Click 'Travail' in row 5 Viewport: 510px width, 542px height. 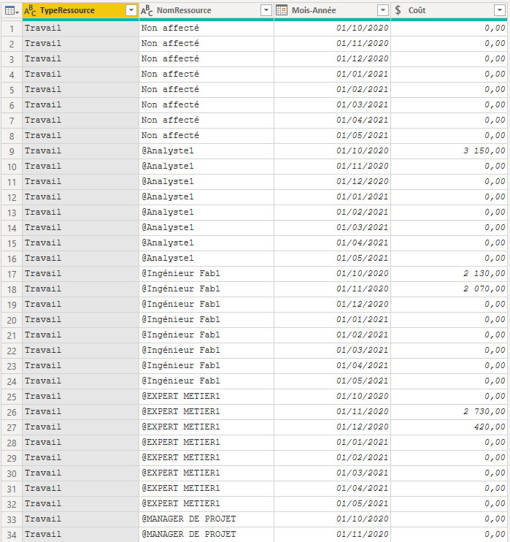pos(43,90)
